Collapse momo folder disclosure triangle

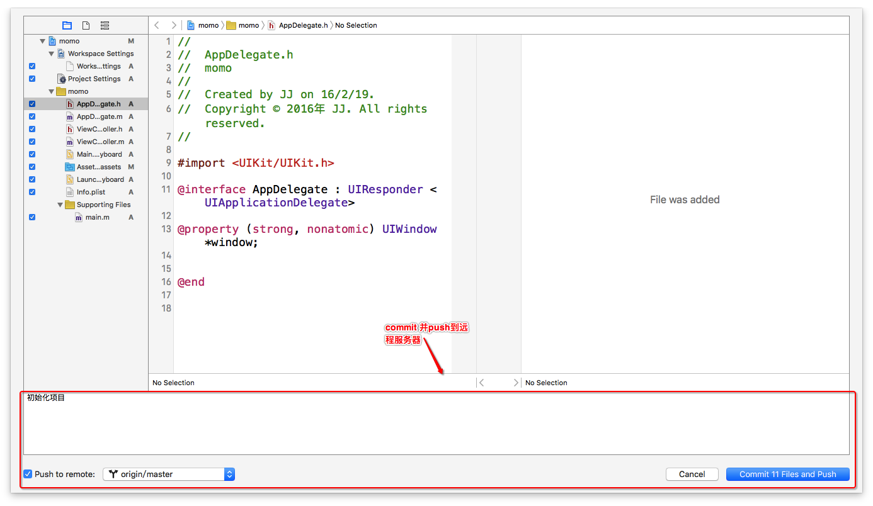52,91
